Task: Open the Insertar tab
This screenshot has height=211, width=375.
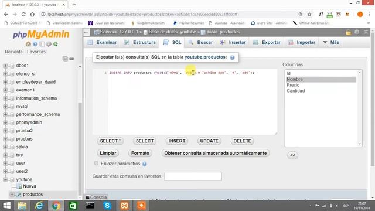Action: [x=233, y=42]
